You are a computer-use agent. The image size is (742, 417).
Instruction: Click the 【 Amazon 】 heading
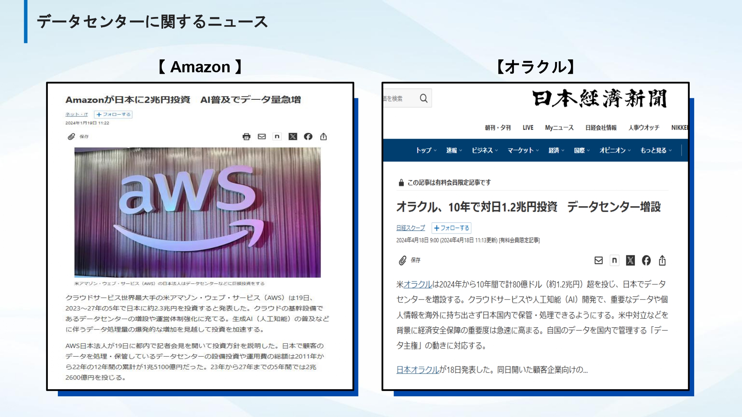coord(200,67)
